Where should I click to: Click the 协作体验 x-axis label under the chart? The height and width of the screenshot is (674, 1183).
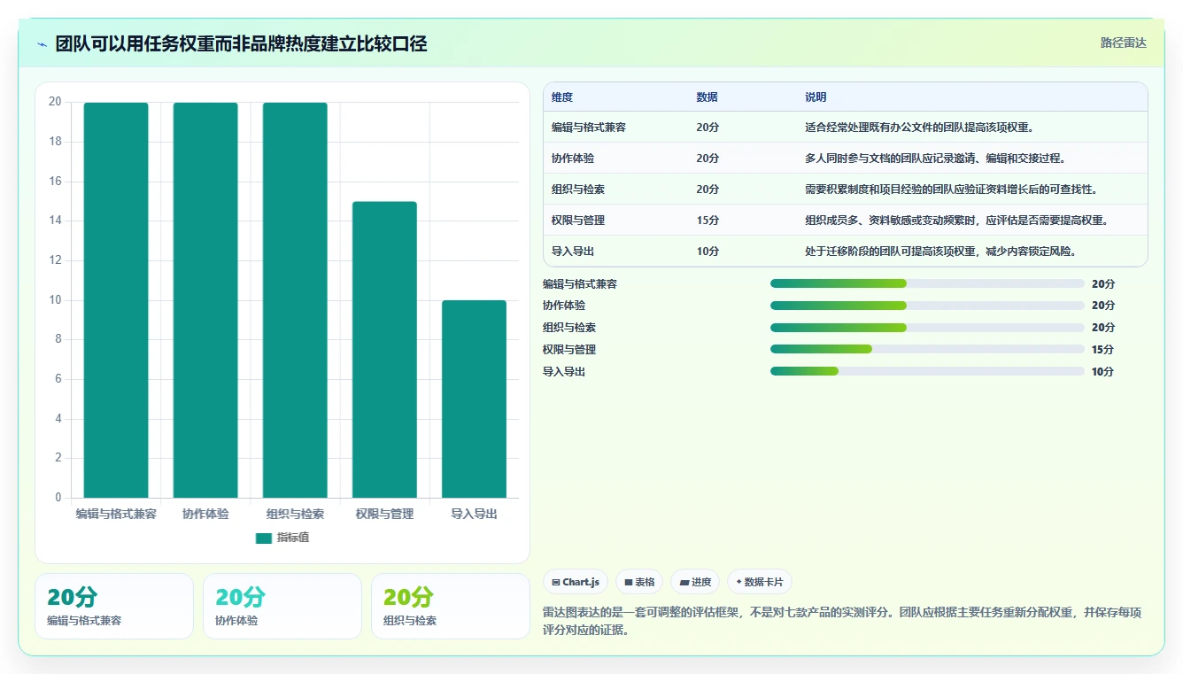click(205, 514)
